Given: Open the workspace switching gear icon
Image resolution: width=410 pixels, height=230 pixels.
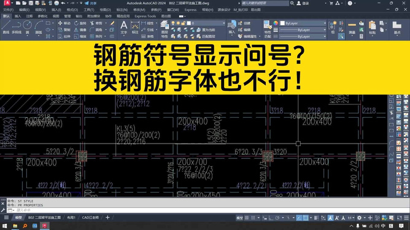Looking at the screenshot, I should pyautogui.click(x=360, y=218).
